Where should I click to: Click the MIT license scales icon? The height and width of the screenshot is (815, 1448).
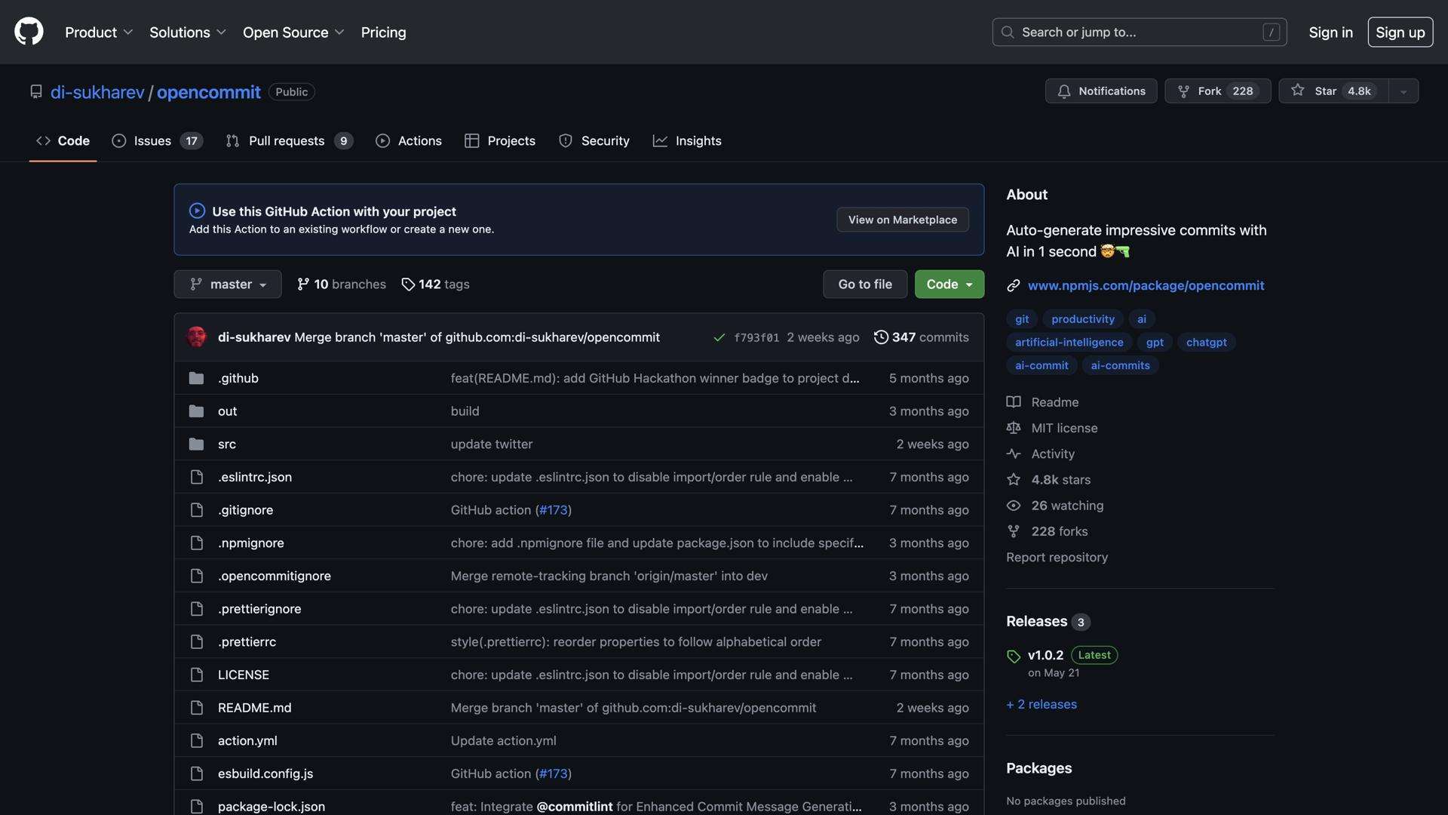[x=1013, y=428]
